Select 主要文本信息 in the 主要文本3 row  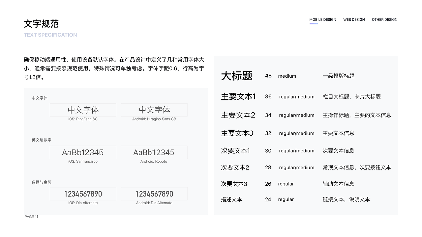(339, 133)
